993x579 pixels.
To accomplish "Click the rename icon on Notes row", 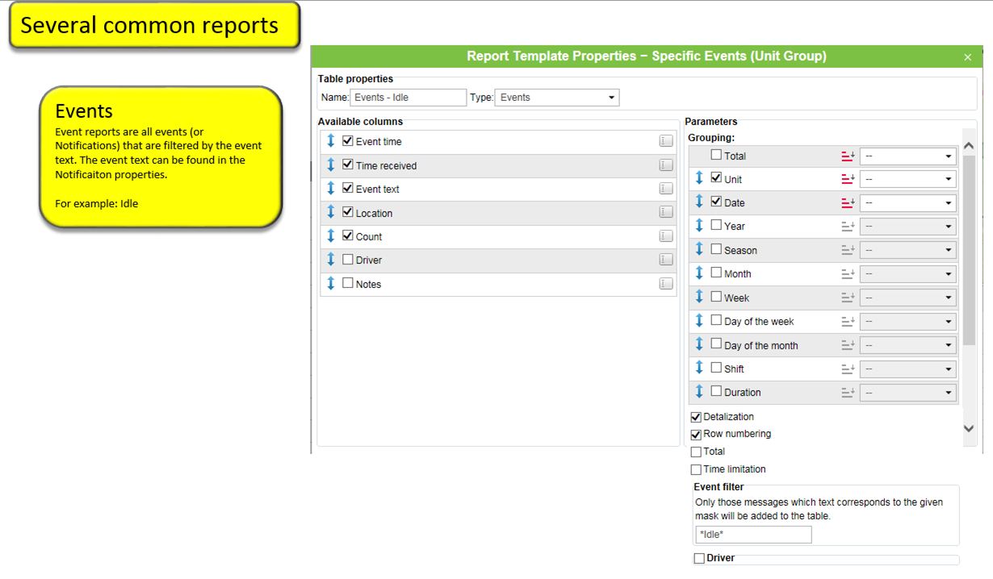I will point(665,284).
